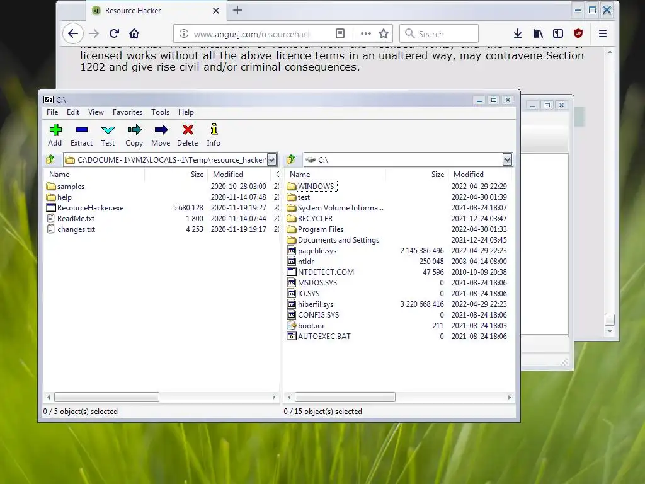Show site information for angusj.com

pos(184,33)
